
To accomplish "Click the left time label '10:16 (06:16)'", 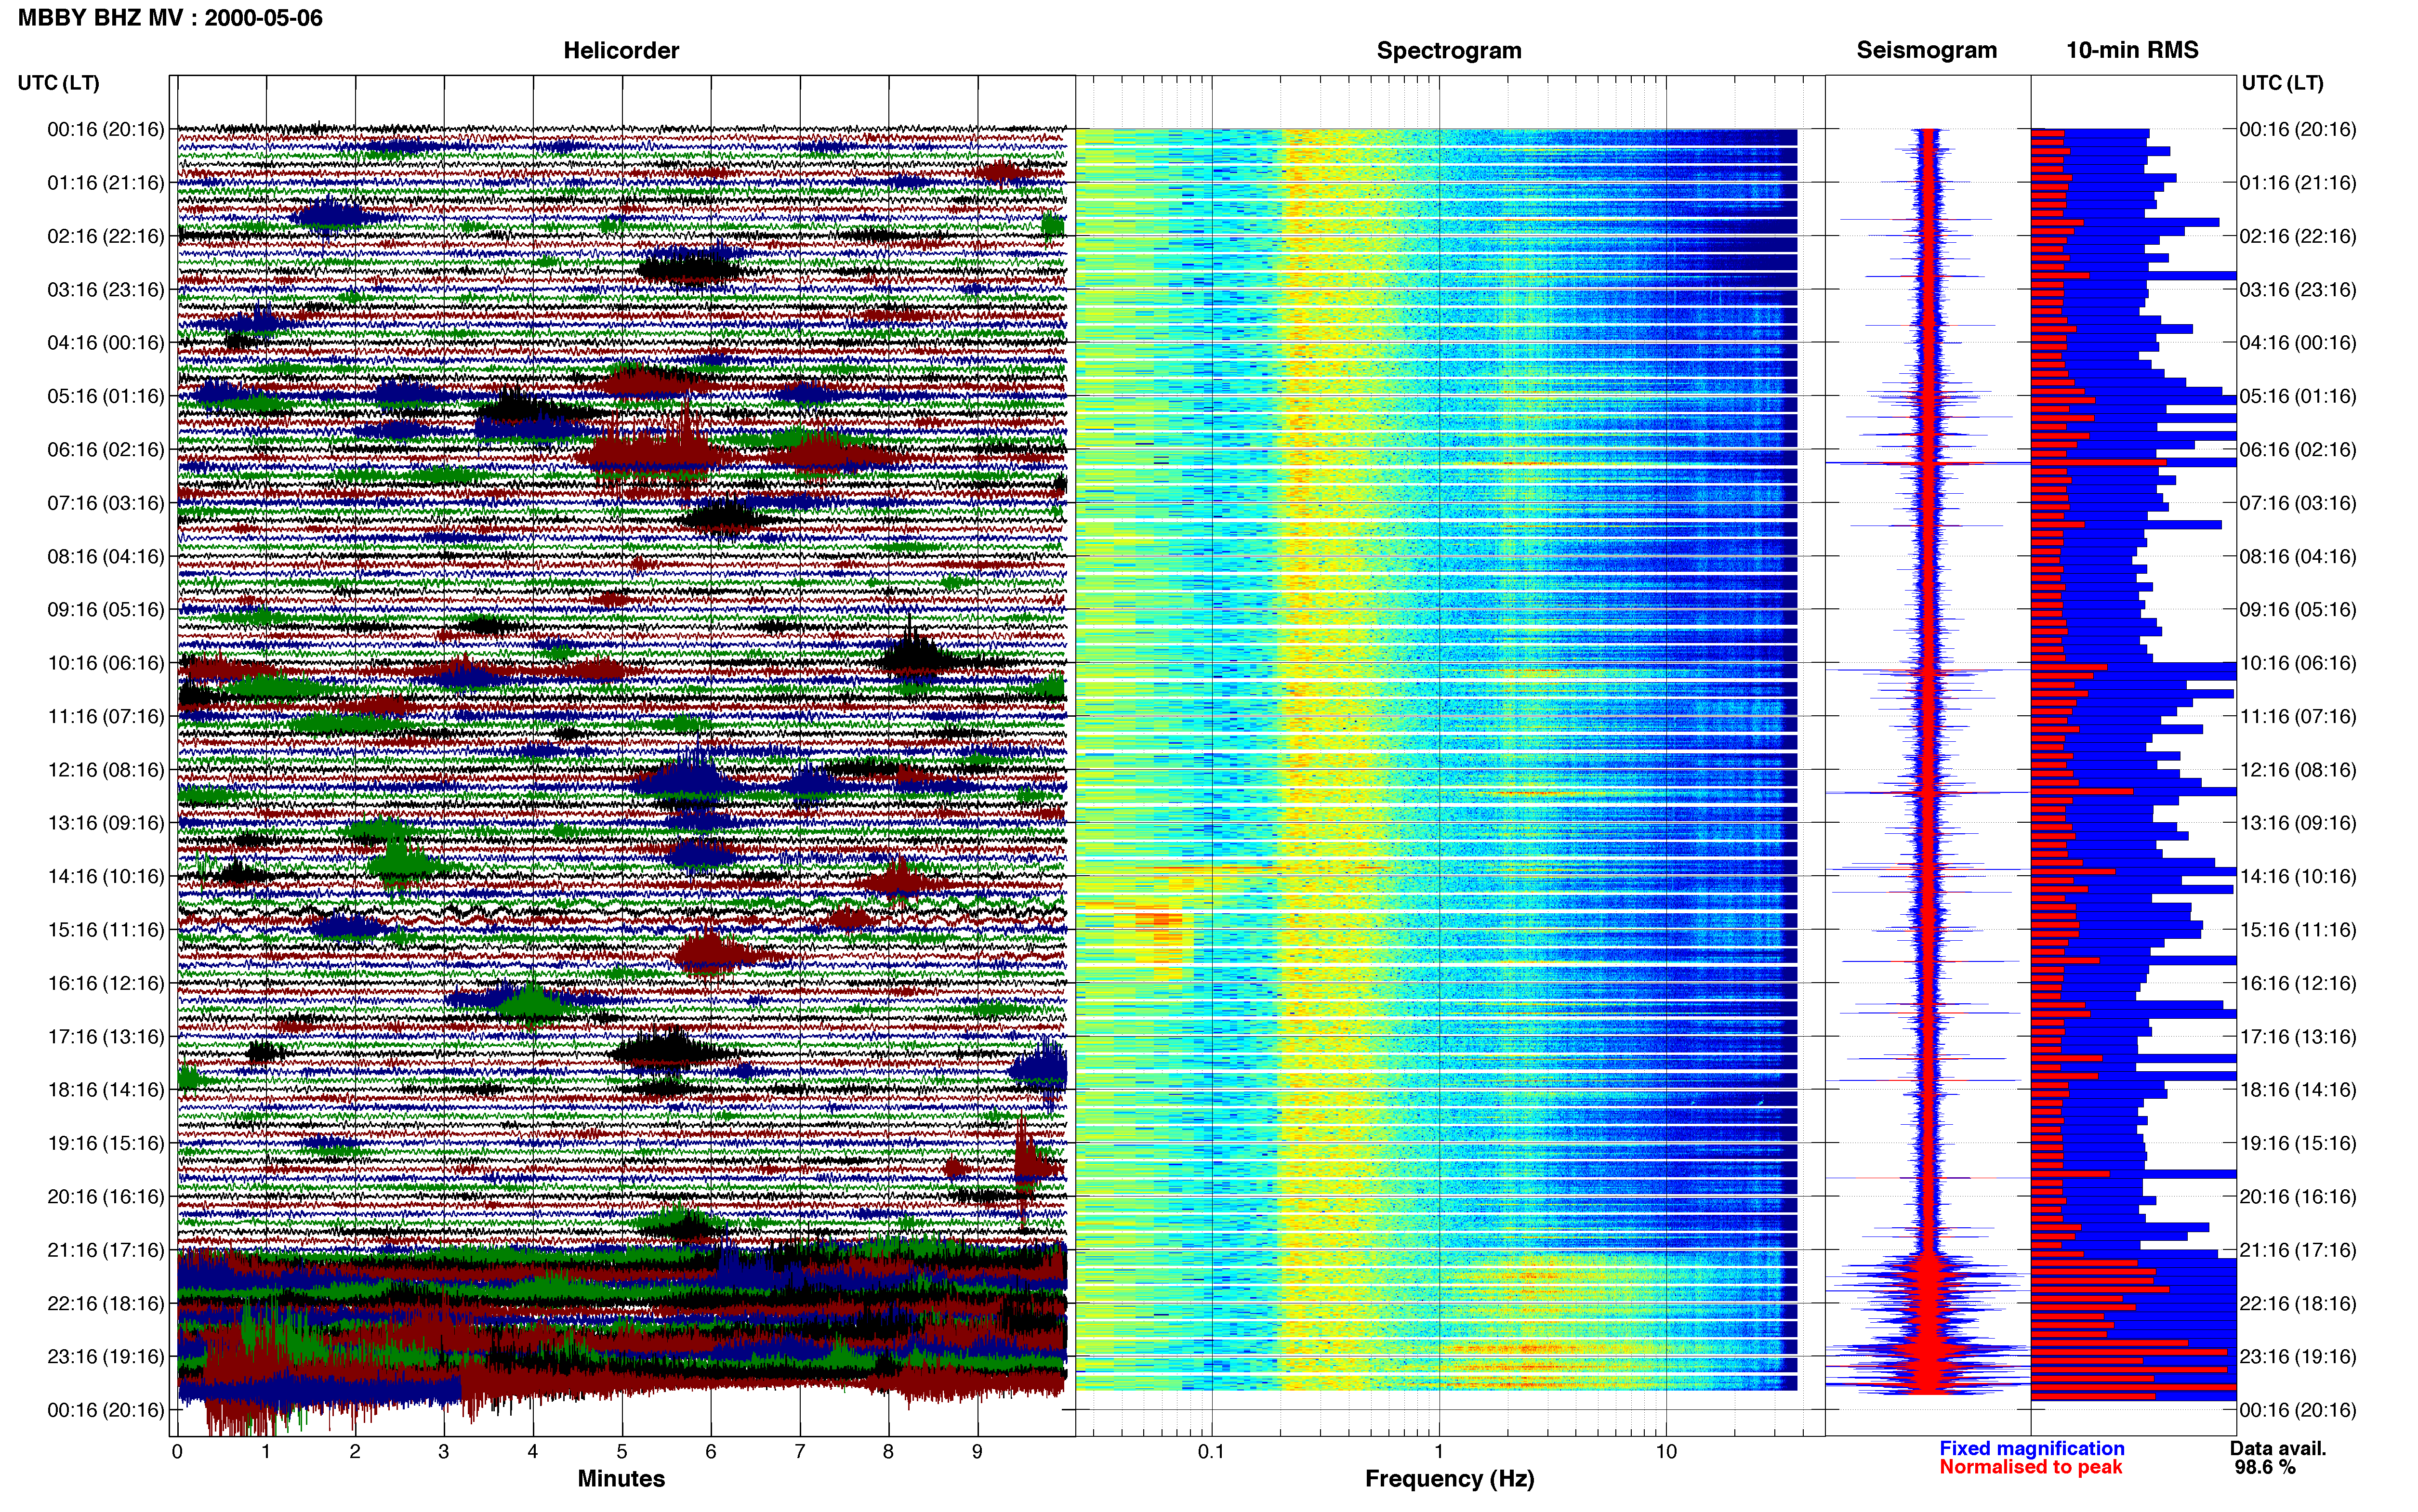I will click(106, 663).
